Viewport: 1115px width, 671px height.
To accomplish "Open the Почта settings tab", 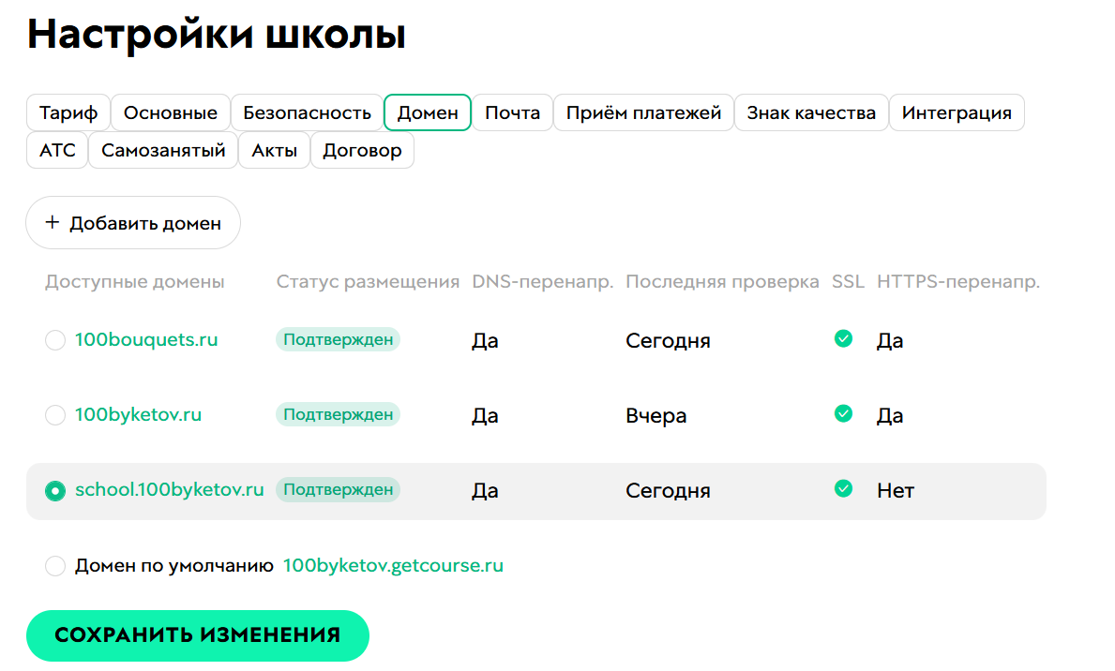I will 512,113.
